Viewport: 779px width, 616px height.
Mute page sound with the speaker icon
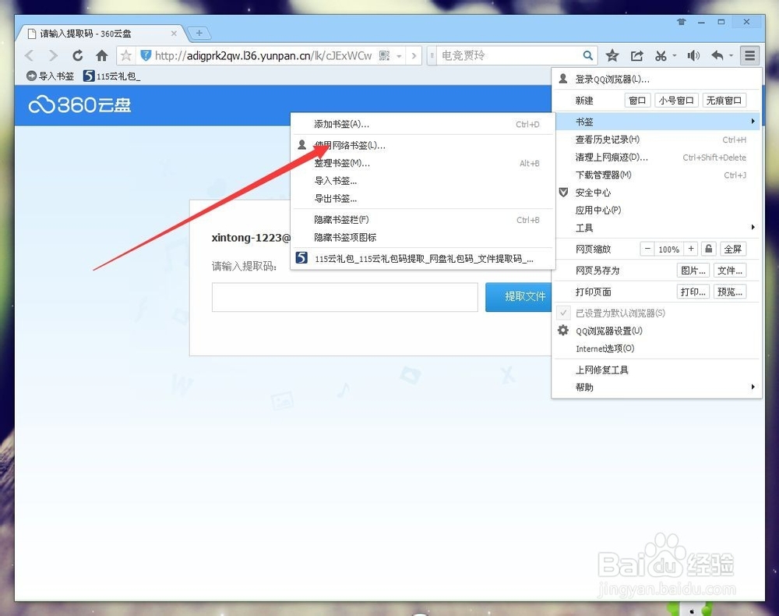(x=693, y=55)
